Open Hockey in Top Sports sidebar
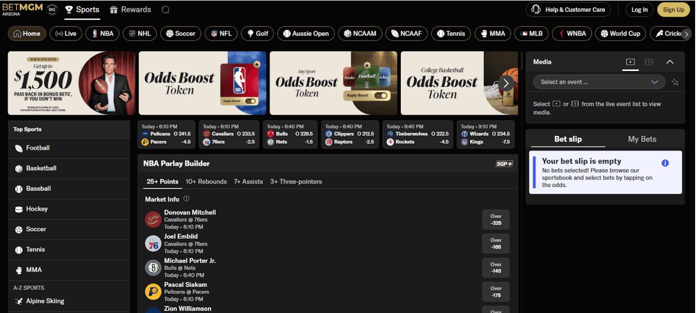 click(x=69, y=209)
